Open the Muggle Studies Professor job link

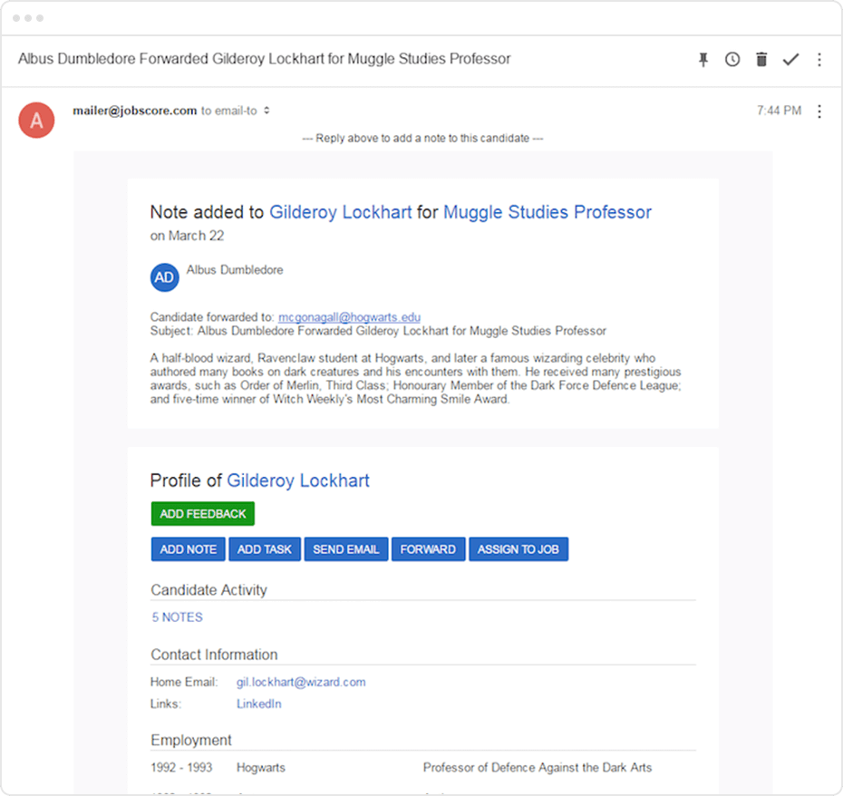547,212
